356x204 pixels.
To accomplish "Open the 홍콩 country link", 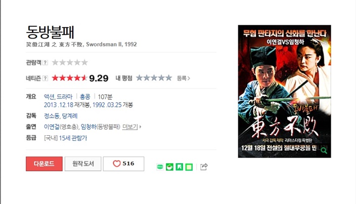I will tap(85, 97).
